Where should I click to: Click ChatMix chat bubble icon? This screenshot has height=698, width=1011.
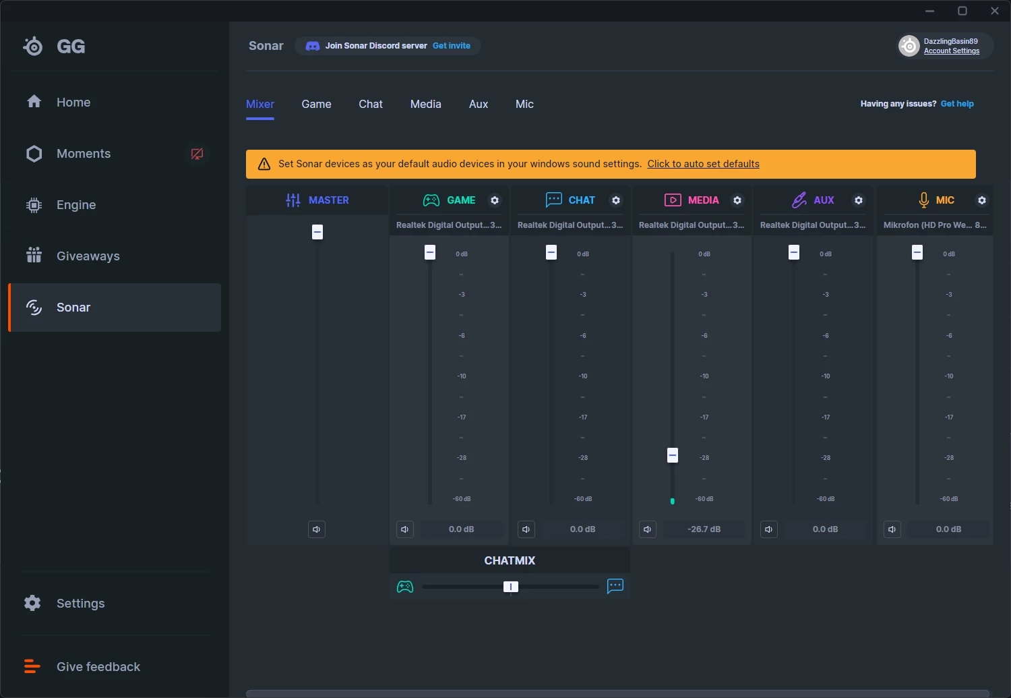coord(615,586)
